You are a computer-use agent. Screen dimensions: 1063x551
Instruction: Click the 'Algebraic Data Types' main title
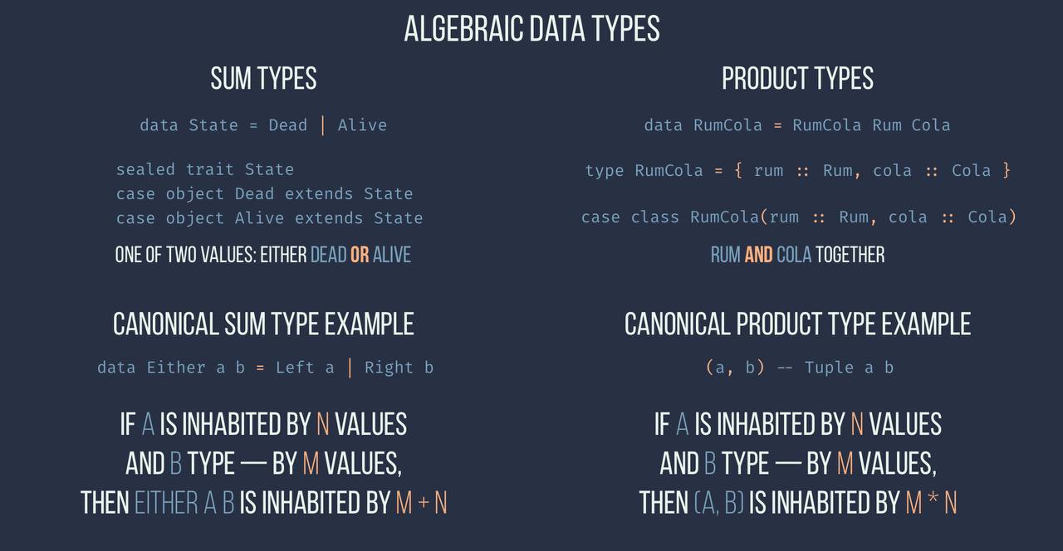tap(531, 29)
